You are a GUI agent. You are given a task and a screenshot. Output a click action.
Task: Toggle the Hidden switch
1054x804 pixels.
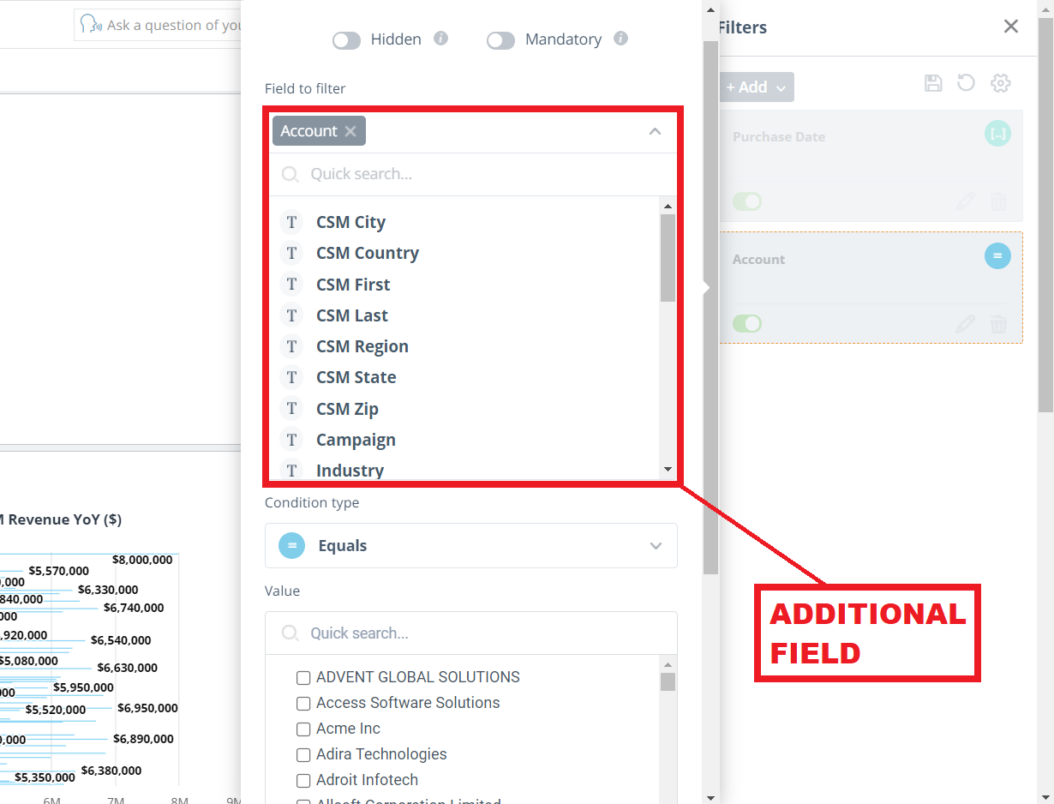click(347, 40)
